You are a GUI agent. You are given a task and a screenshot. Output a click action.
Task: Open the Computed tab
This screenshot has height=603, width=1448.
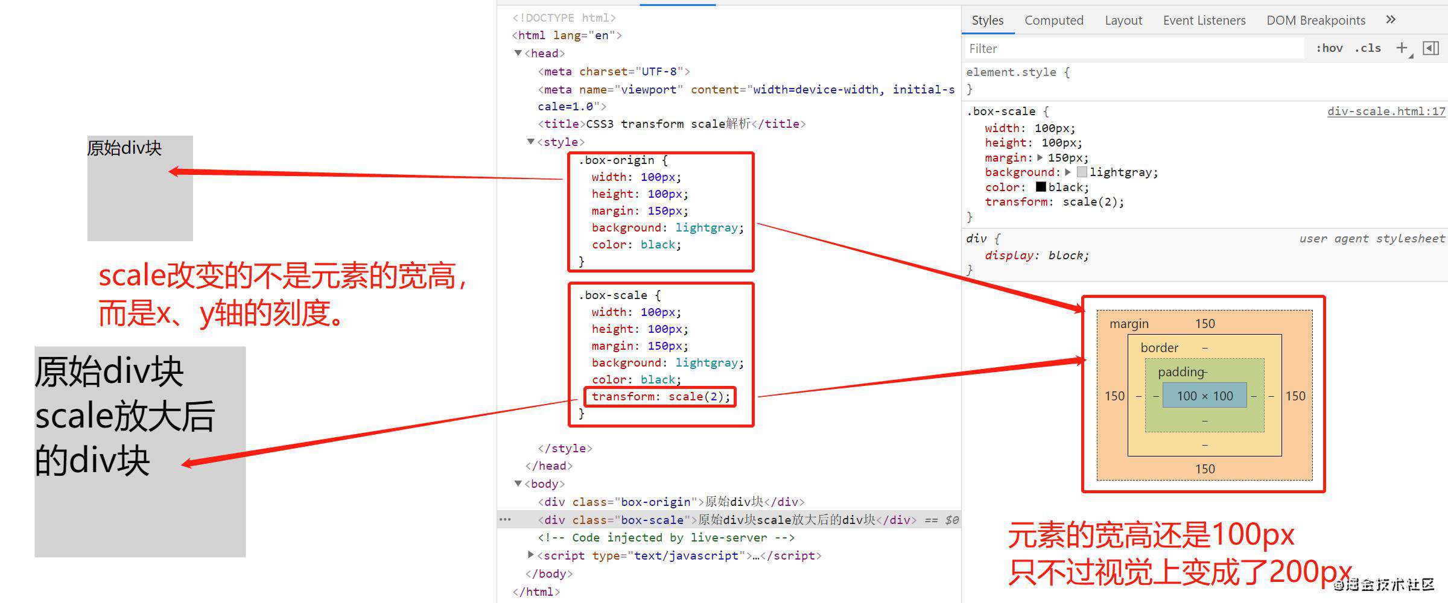tap(1054, 20)
